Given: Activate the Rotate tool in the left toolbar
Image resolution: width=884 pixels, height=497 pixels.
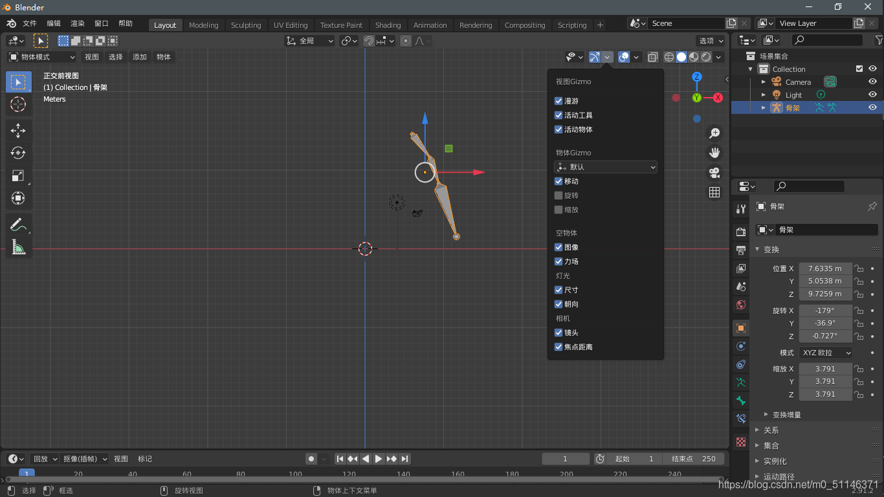Looking at the screenshot, I should pos(18,153).
